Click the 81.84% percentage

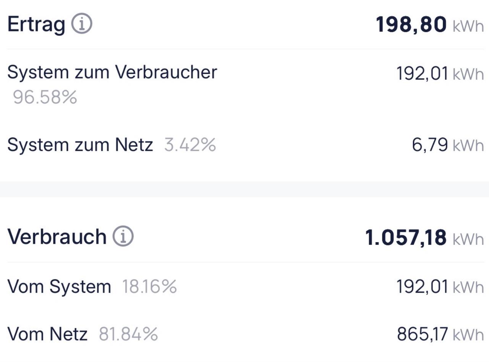pos(128,334)
